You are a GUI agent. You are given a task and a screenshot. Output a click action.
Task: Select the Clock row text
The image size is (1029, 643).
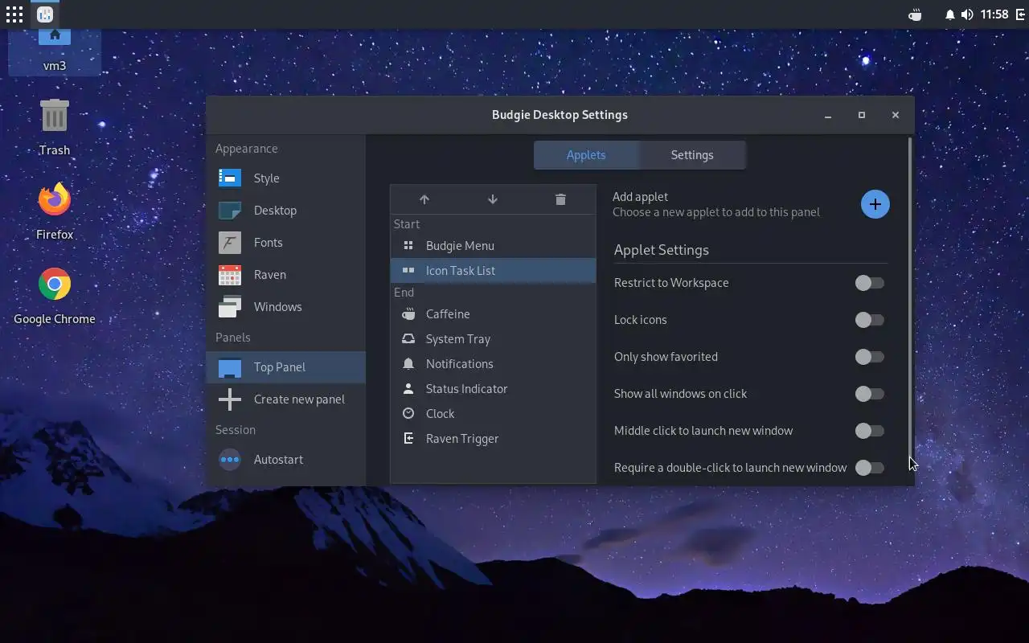click(441, 414)
